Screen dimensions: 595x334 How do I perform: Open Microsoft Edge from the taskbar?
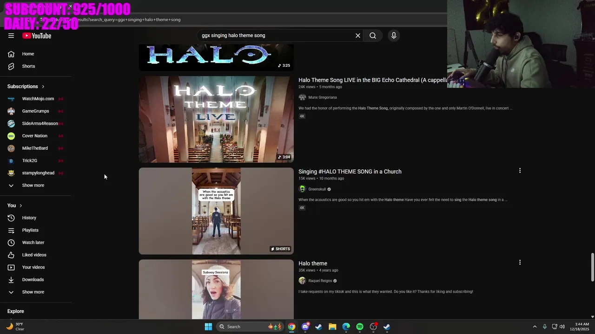[x=346, y=327]
